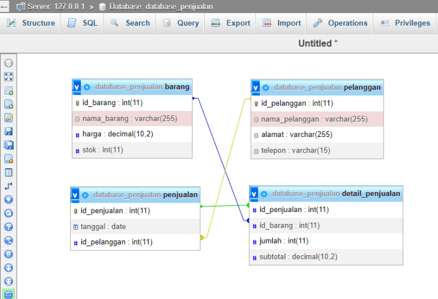This screenshot has height=299, width=438.
Task: Open gear options of barang table
Action: (x=87, y=87)
